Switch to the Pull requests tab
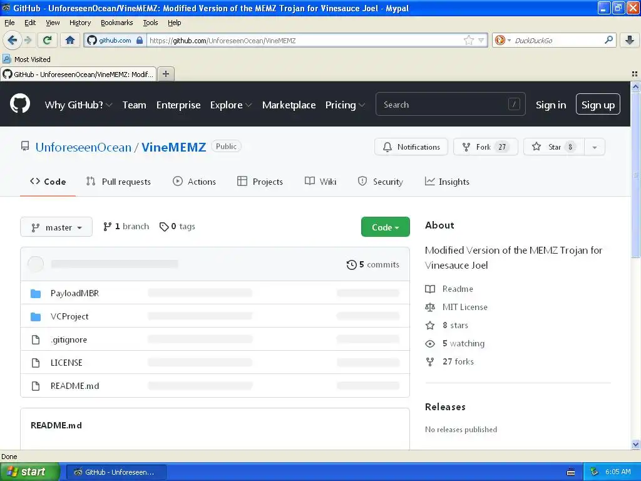This screenshot has height=481, width=641. click(118, 182)
